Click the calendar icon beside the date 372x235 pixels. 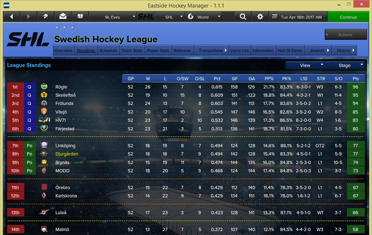coord(275,17)
